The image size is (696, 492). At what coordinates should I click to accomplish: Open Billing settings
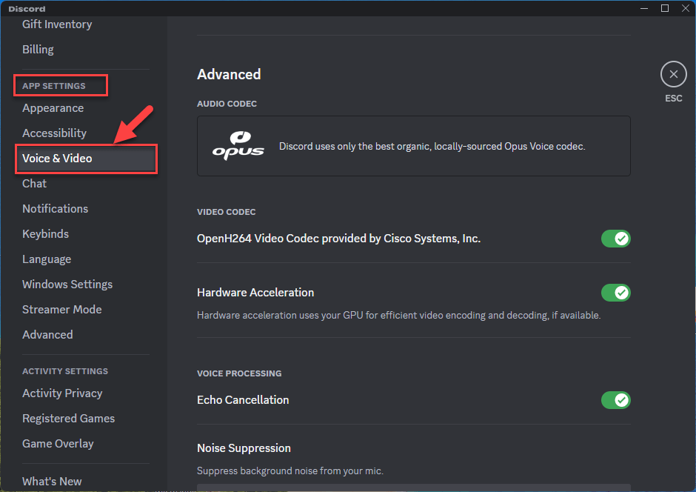tap(38, 50)
